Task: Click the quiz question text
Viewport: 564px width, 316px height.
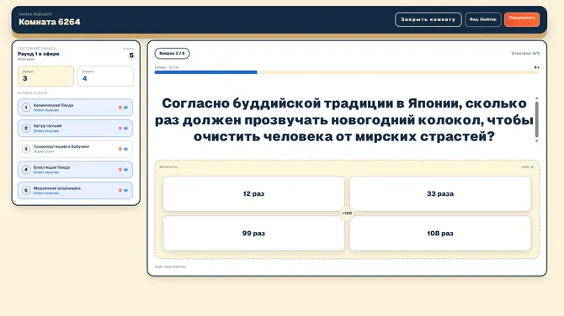Action: [344, 119]
